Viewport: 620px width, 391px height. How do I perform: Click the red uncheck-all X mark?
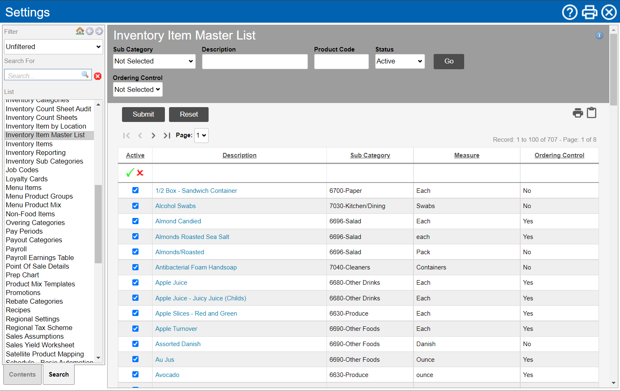[140, 173]
